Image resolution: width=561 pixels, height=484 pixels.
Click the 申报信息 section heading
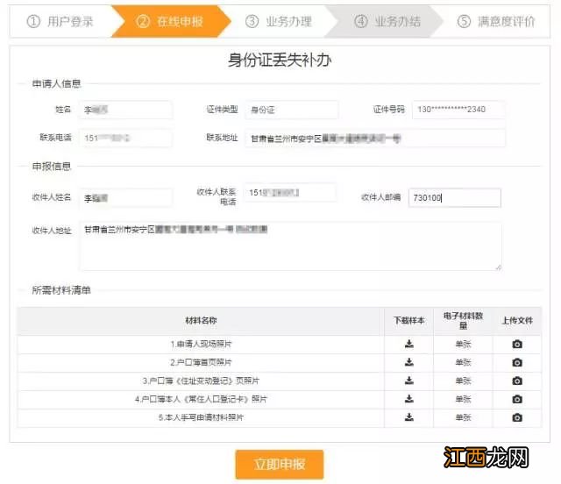point(52,167)
